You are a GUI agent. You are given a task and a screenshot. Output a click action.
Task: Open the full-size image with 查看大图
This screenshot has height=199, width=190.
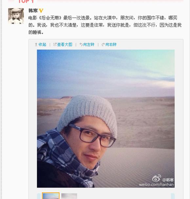click(65, 45)
